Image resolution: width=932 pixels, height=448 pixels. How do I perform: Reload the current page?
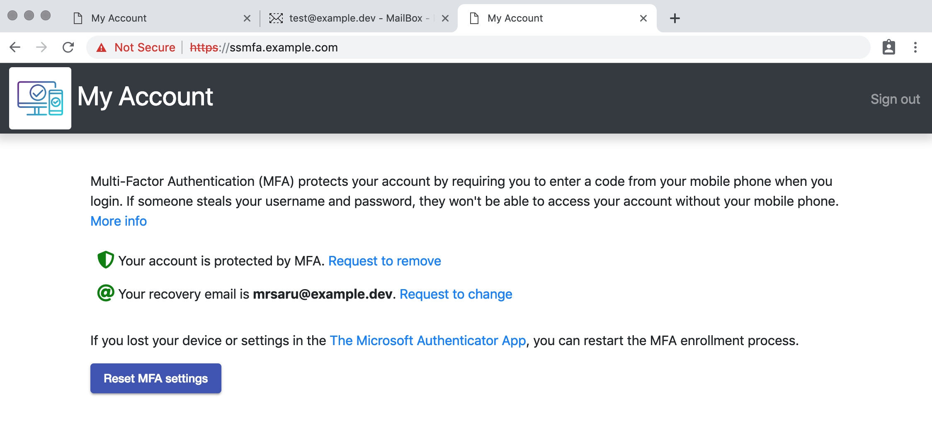[x=68, y=47]
